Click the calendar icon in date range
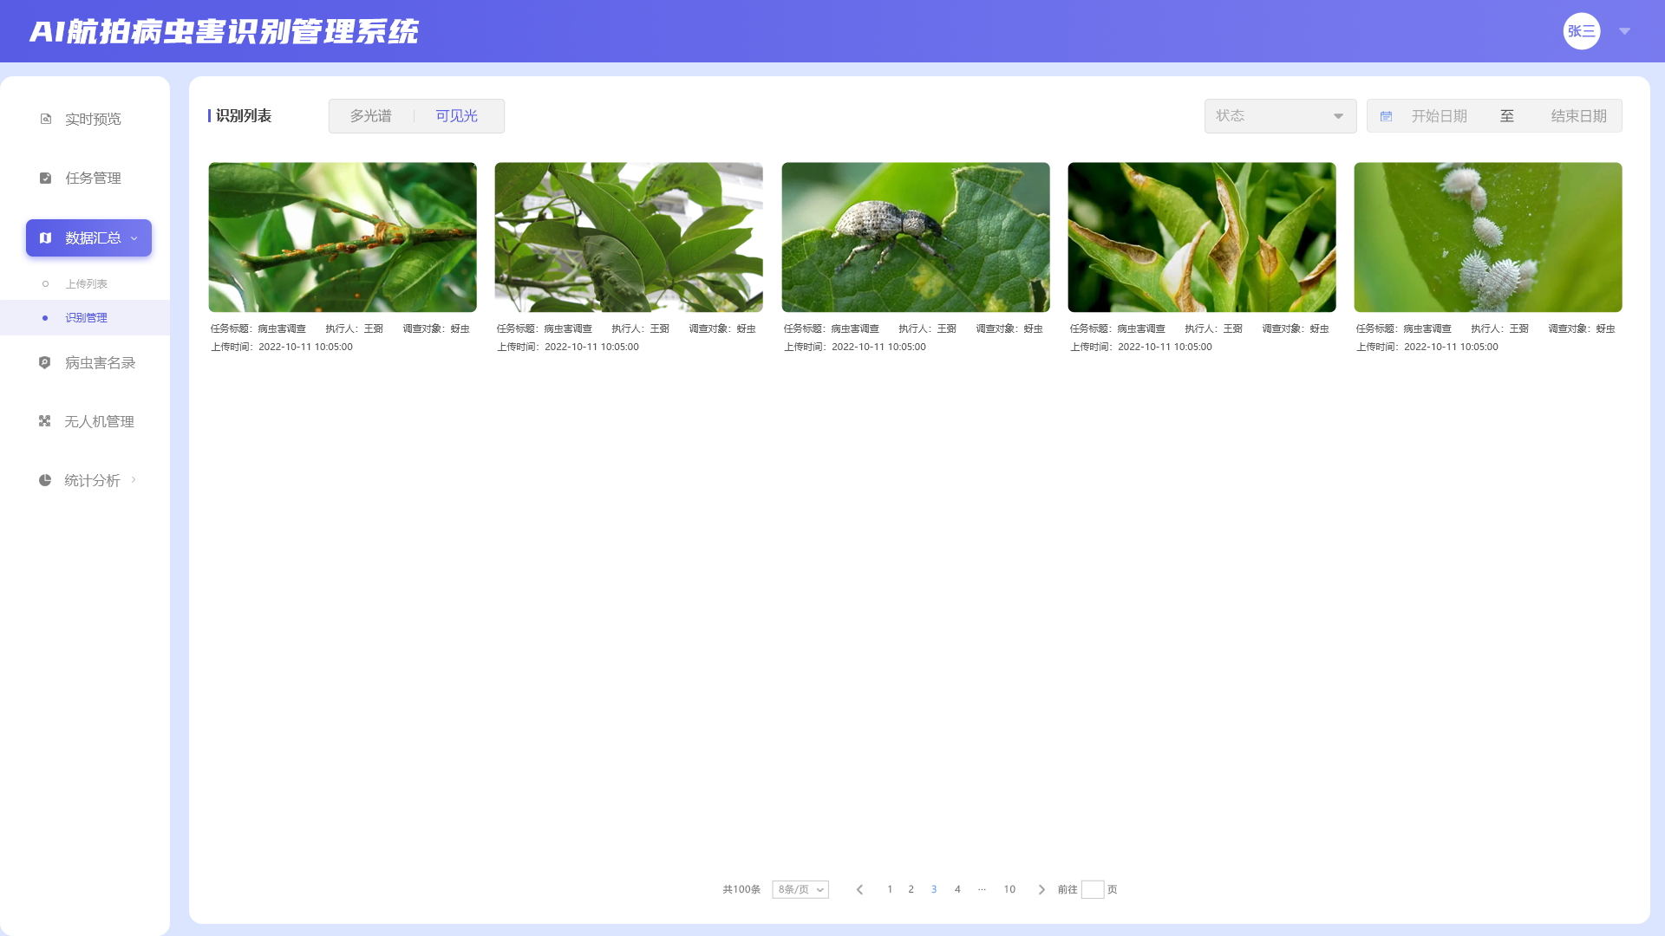Screen dimensions: 1665x936 (1386, 116)
